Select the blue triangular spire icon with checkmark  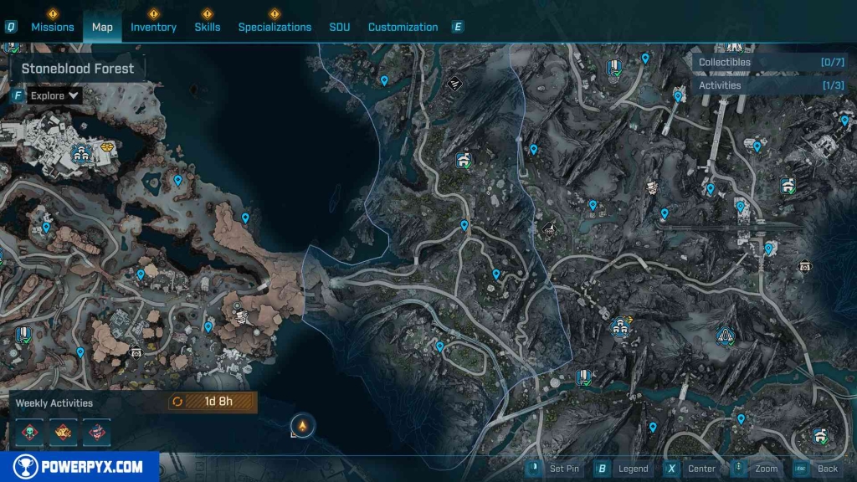click(726, 336)
